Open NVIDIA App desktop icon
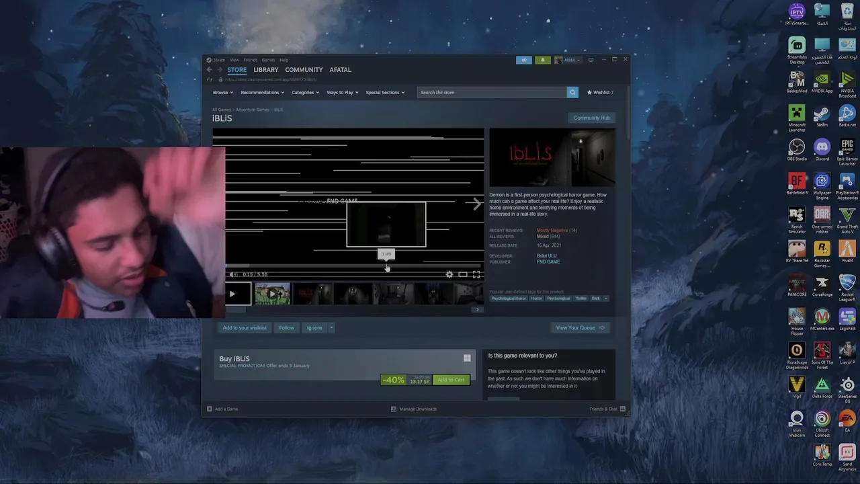This screenshot has height=484, width=860. 822,82
